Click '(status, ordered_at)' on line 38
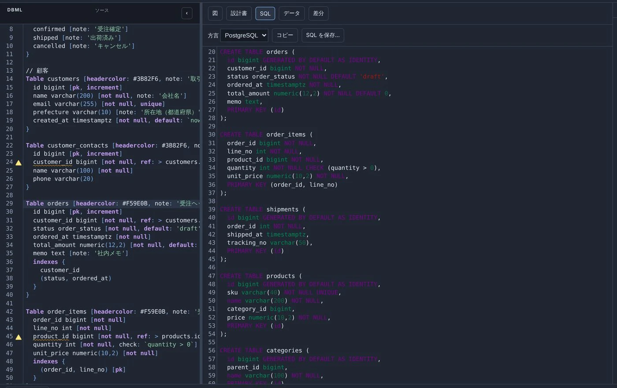 tap(76, 278)
